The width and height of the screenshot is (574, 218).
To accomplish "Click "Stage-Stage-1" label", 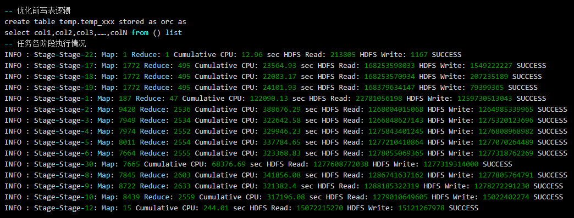I will pos(62,99).
